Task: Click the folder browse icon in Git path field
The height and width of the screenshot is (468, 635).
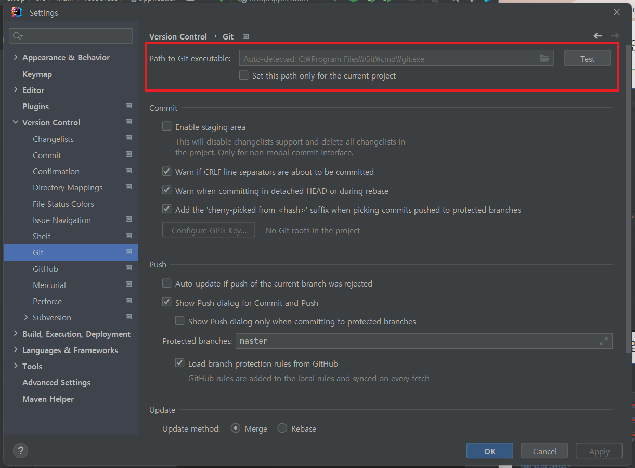Action: click(x=544, y=58)
